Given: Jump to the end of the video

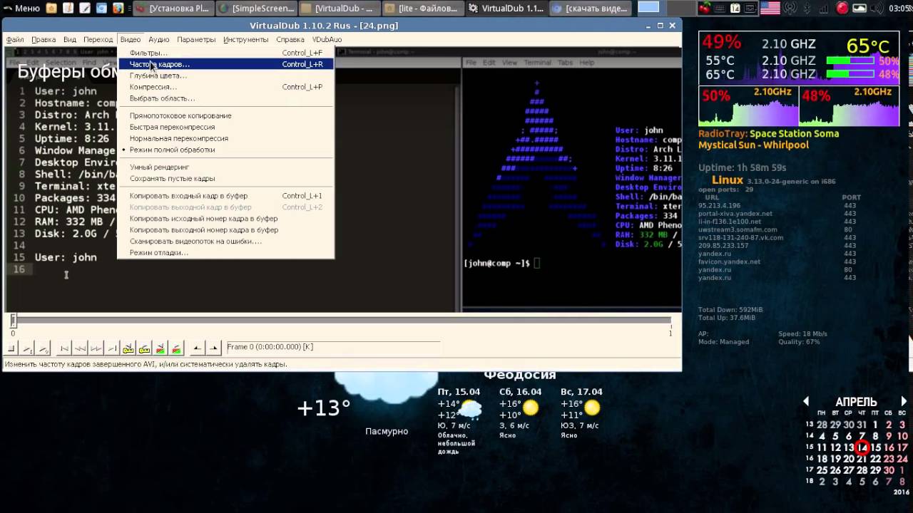Looking at the screenshot, I should (x=112, y=348).
